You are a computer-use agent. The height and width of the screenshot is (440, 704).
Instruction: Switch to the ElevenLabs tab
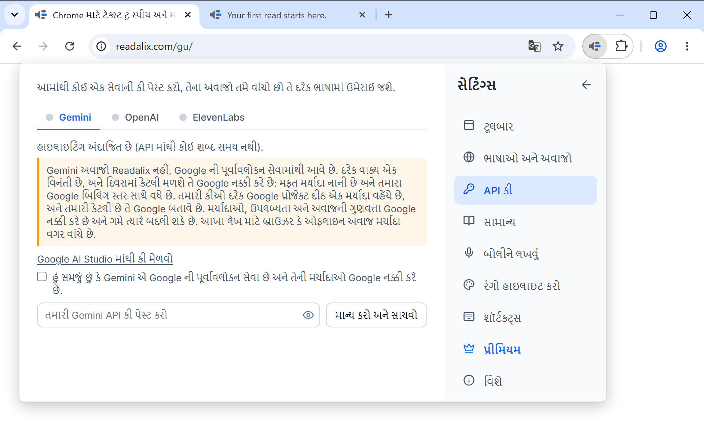(212, 117)
